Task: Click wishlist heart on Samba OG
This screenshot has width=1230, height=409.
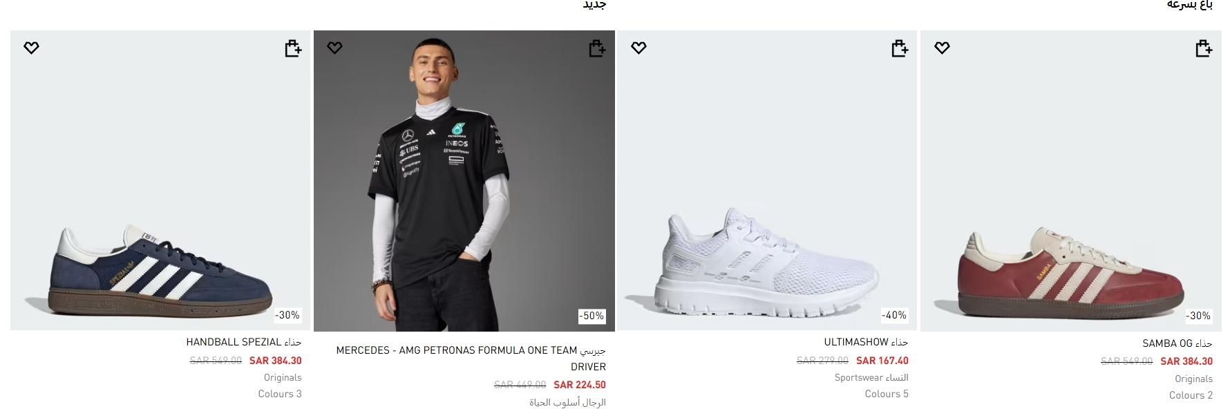Action: [x=942, y=48]
